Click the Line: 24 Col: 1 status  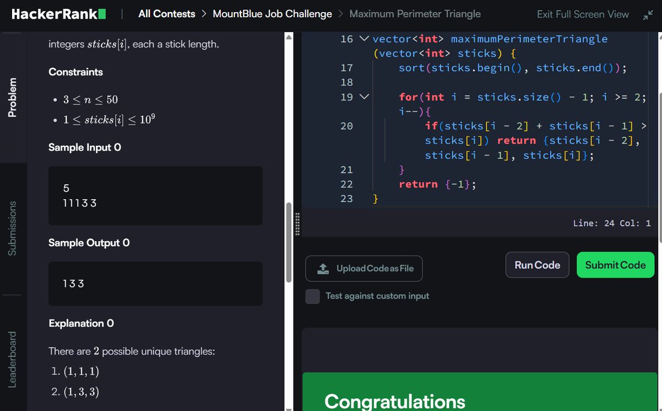[612, 223]
